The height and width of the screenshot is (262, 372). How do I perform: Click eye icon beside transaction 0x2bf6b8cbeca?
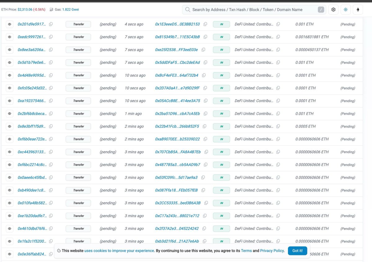pyautogui.click(x=9, y=113)
